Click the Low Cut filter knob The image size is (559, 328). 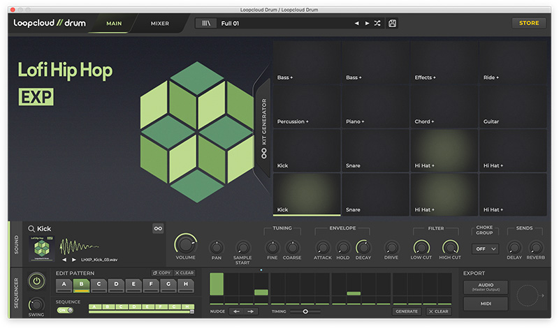[421, 247]
